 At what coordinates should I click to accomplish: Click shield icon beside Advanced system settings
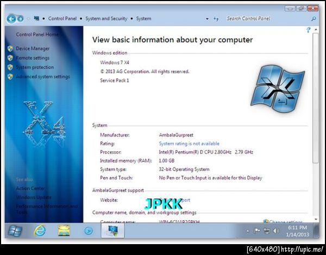coord(10,77)
